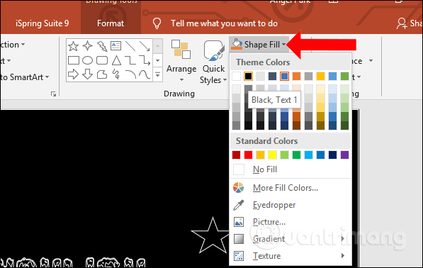Choose the freeform shape tool

[102, 74]
